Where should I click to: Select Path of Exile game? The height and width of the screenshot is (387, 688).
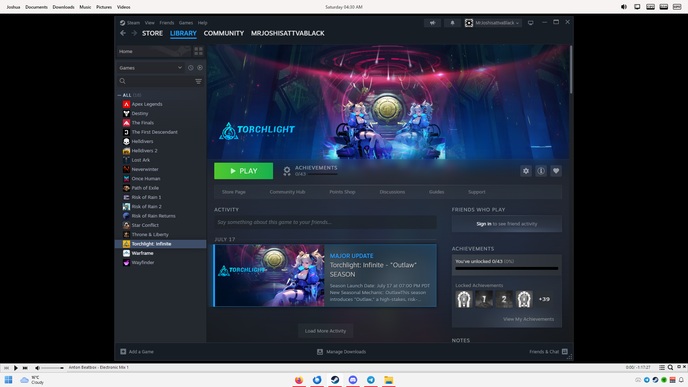point(161,188)
